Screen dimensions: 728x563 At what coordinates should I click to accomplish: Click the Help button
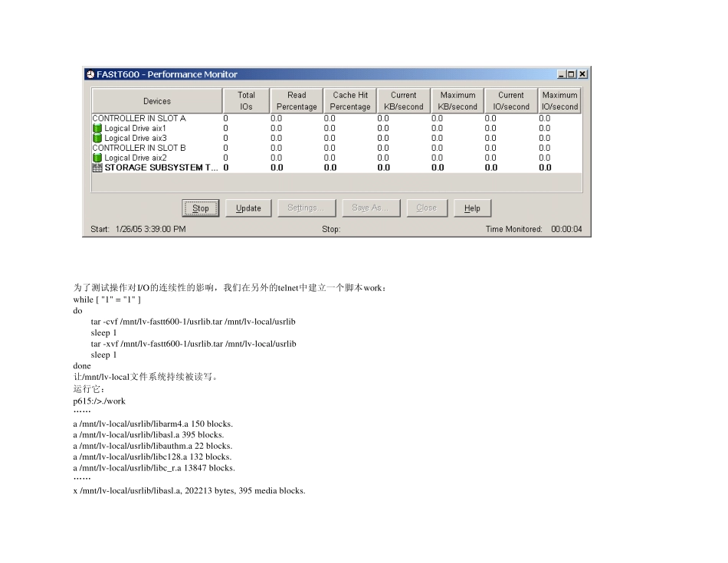tap(472, 208)
